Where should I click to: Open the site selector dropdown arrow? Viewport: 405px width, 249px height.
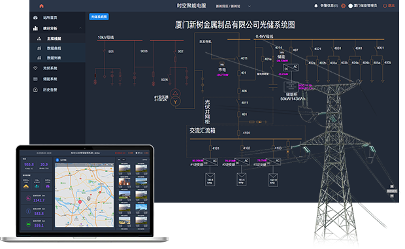pyautogui.click(x=250, y=6)
